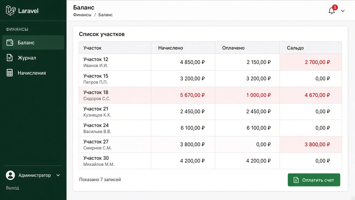
Task: Expand the Администратор user menu chevron
Action: pos(58,175)
